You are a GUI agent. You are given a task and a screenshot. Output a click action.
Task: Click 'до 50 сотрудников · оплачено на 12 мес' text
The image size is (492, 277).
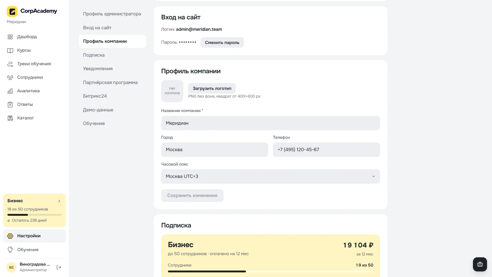[208, 254]
